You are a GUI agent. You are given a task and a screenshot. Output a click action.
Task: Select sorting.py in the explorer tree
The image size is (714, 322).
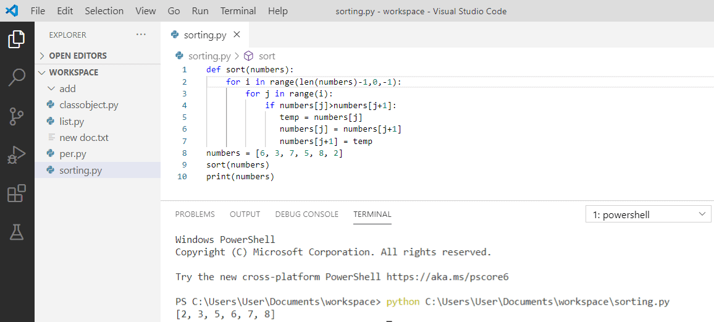[98, 171]
